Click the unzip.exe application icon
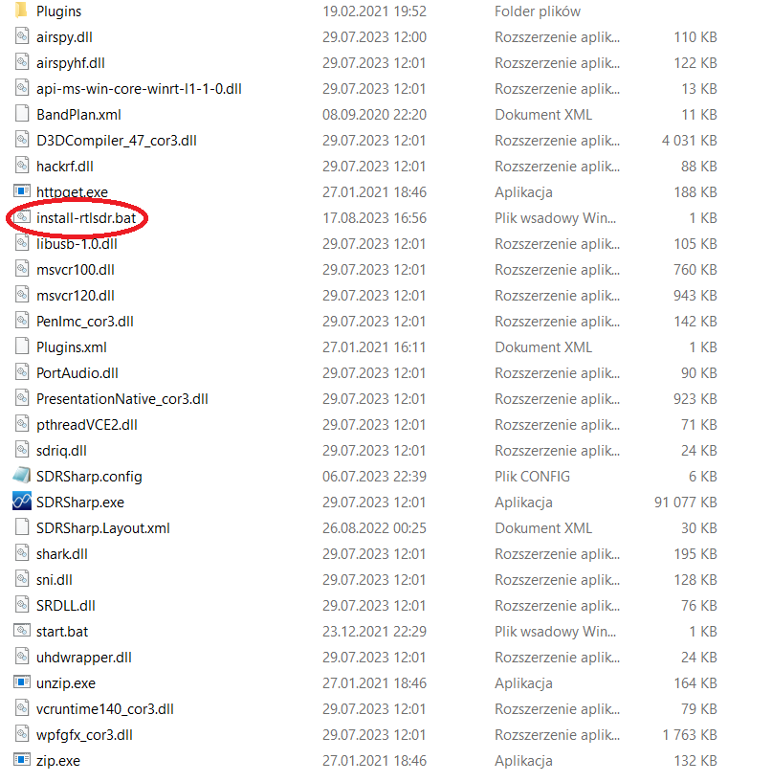 [x=21, y=682]
